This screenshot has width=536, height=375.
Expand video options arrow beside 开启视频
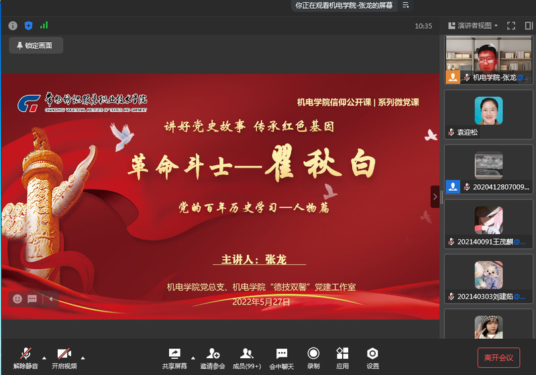(83, 357)
